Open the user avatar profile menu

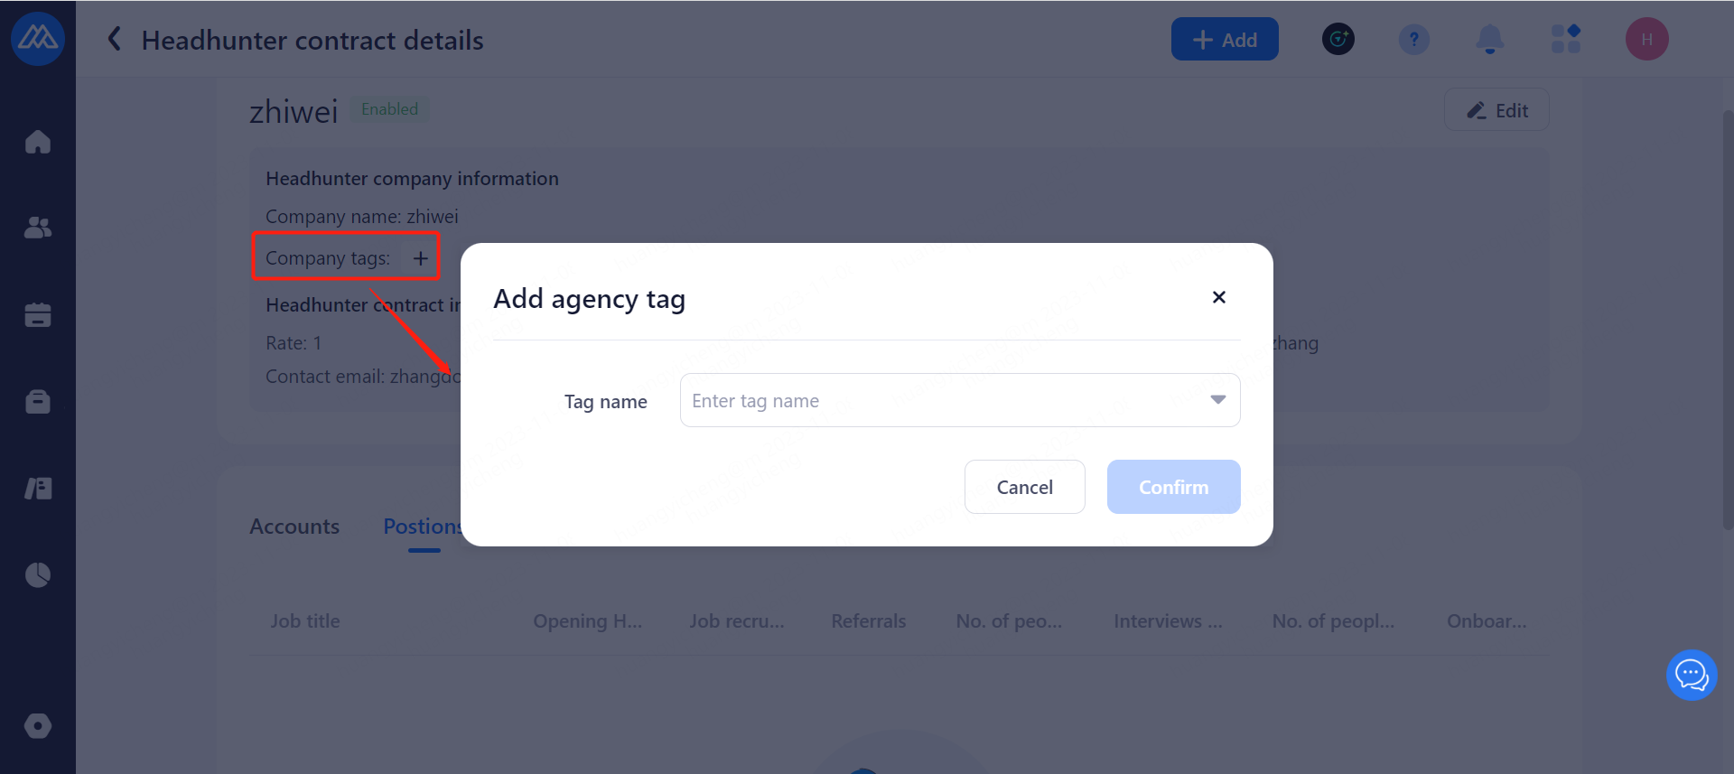[1646, 39]
